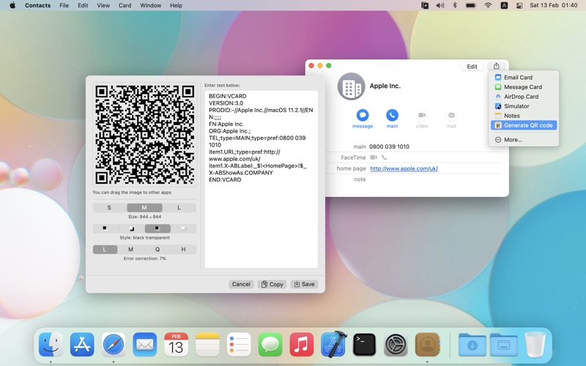Open Control Center in menu bar
The image size is (586, 366).
click(519, 5)
